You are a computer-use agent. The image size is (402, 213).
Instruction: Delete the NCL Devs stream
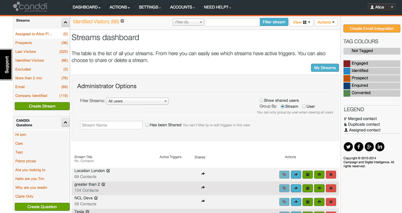coord(331,202)
